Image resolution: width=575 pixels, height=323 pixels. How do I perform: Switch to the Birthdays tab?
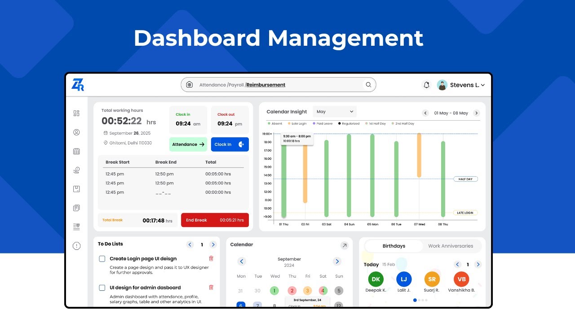394,246
